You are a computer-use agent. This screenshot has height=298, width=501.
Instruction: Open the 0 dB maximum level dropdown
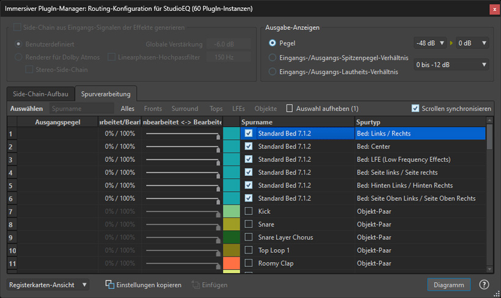click(x=472, y=43)
